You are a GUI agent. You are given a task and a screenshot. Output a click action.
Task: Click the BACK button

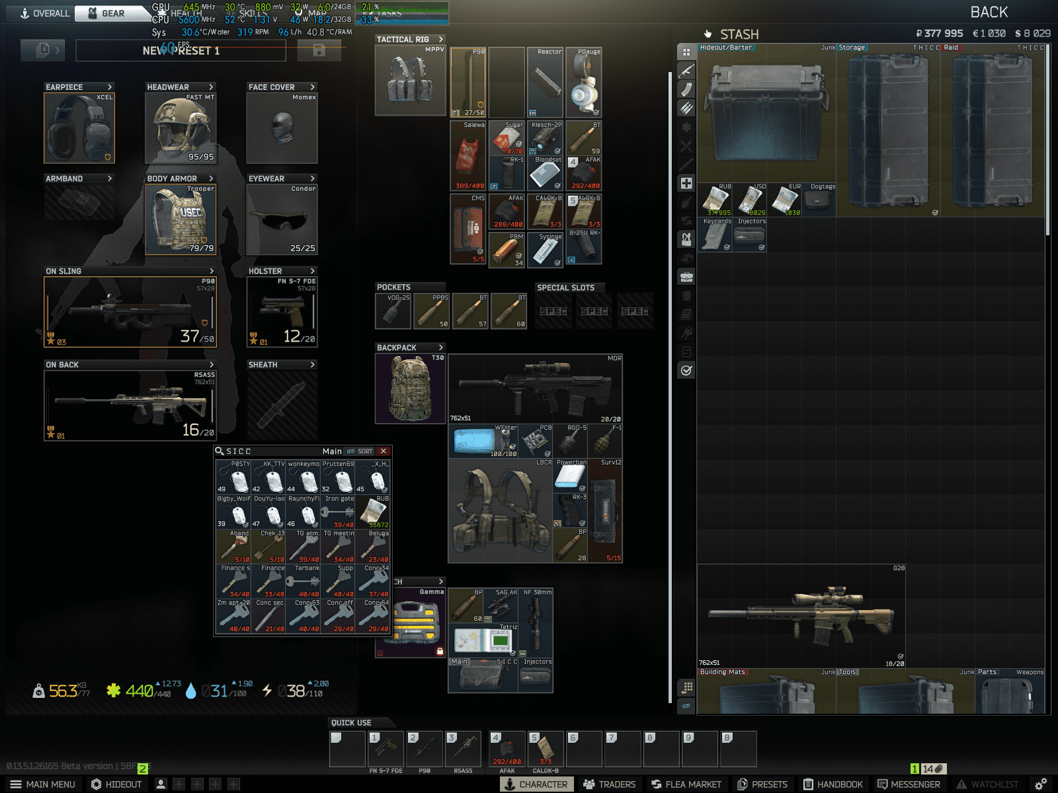[x=989, y=13]
